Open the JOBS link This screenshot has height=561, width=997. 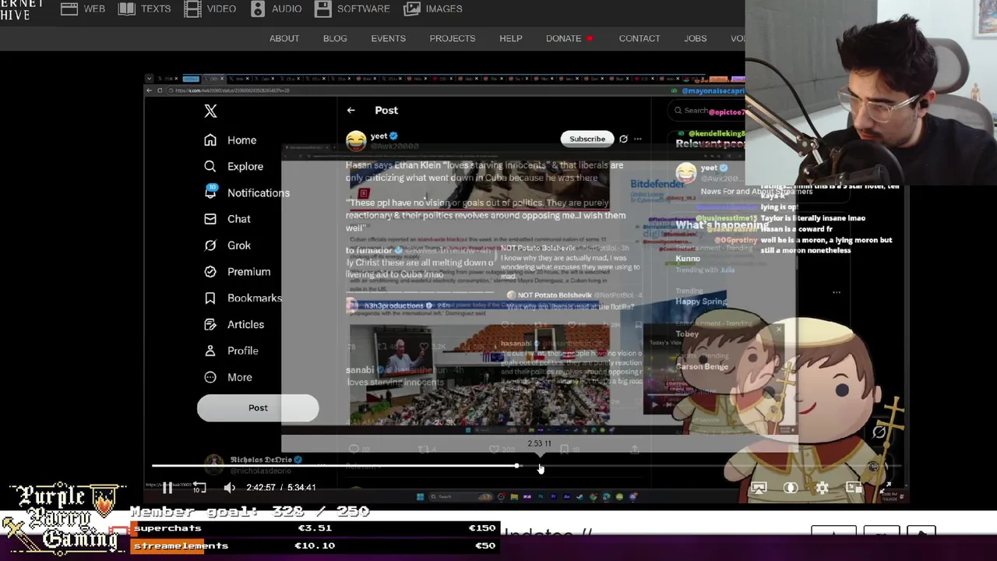(x=696, y=38)
